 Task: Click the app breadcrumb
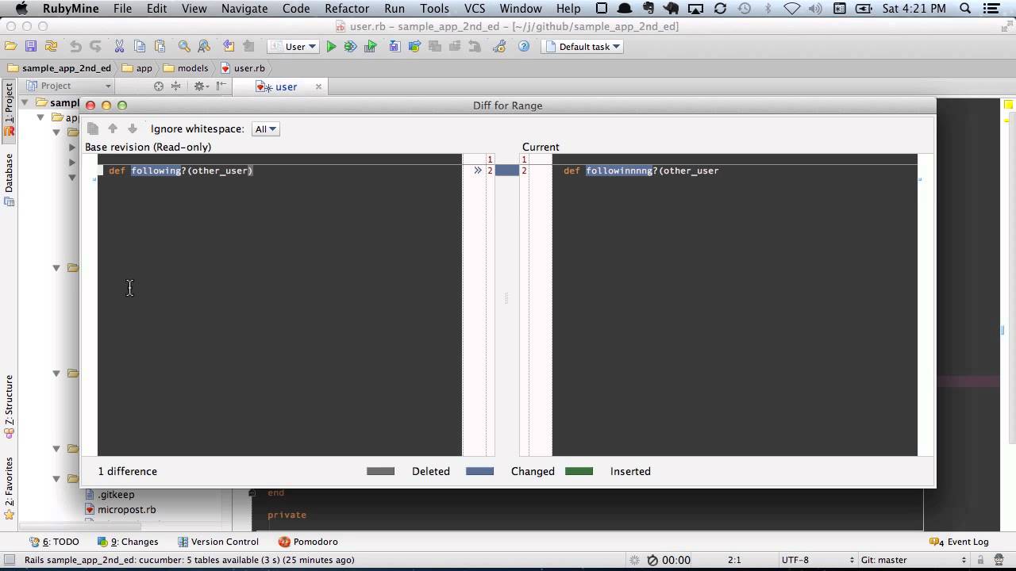(137, 68)
